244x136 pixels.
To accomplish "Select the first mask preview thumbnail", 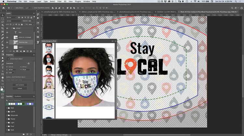I will point(48,48).
